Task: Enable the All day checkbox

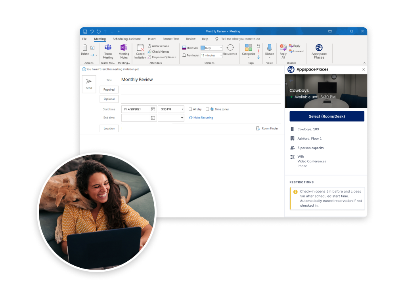Action: 190,109
